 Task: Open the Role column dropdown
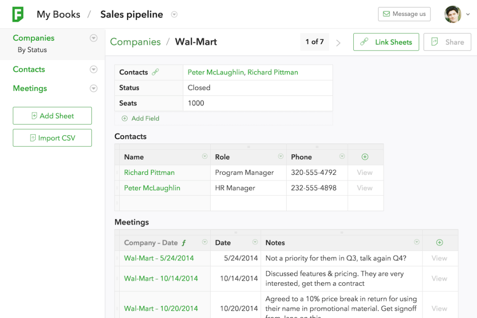coord(280,156)
